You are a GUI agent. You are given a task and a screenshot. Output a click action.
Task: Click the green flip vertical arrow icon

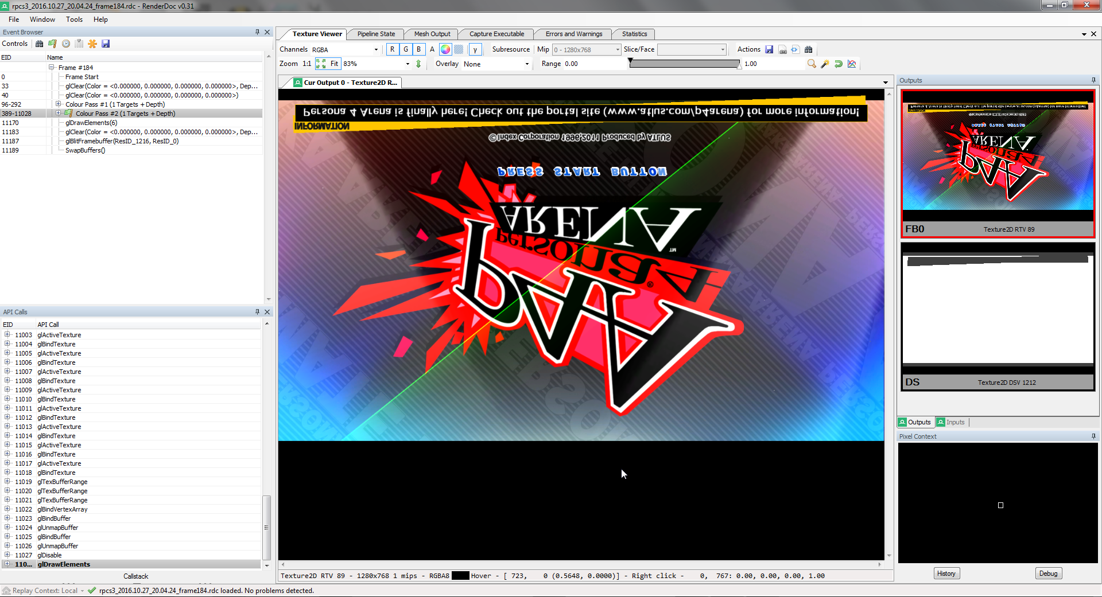418,64
